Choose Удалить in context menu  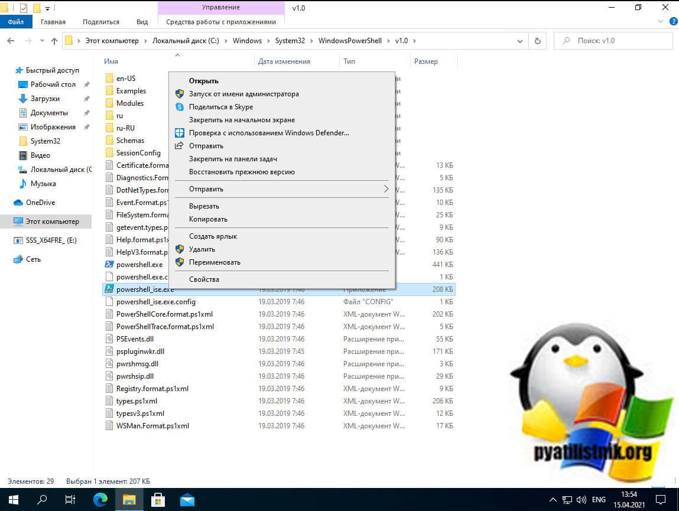[281, 249]
